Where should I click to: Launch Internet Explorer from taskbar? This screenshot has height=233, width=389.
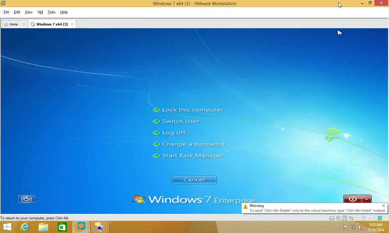pyautogui.click(x=25, y=227)
